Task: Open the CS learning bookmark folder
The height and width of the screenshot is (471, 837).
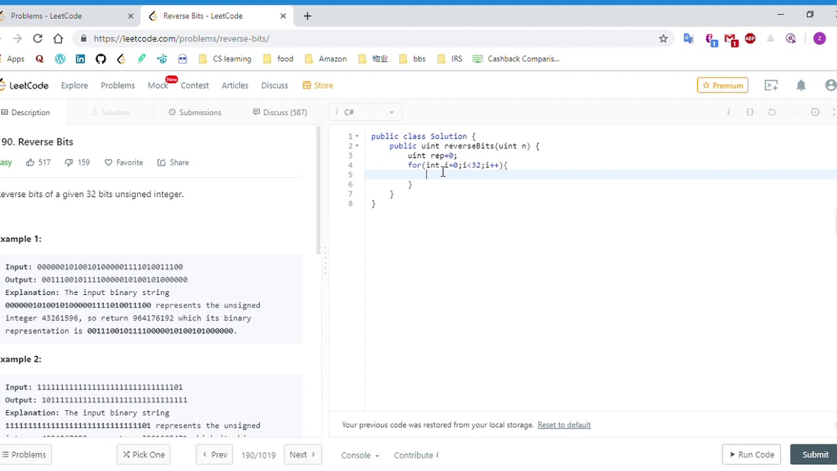Action: tap(224, 59)
